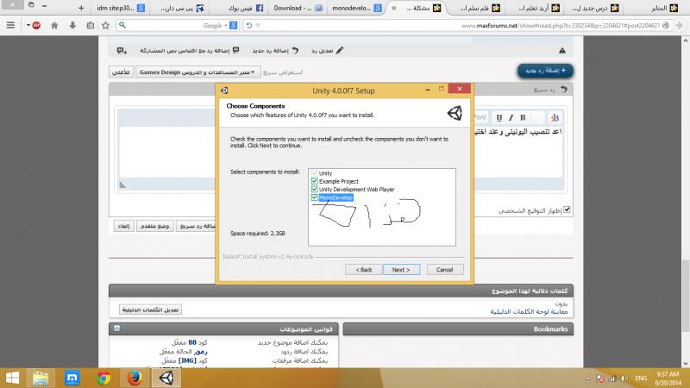This screenshot has height=388, width=690.
Task: Click the للأعلى go-to-top button
Action: (121, 72)
